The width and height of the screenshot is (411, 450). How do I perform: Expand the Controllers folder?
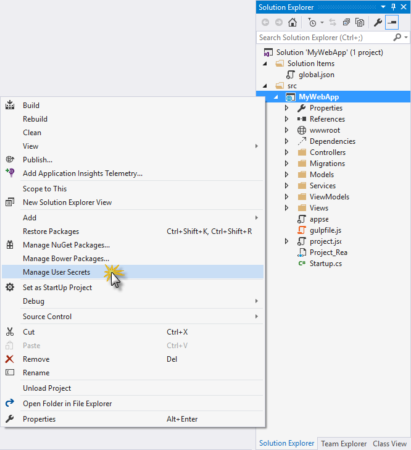[286, 152]
